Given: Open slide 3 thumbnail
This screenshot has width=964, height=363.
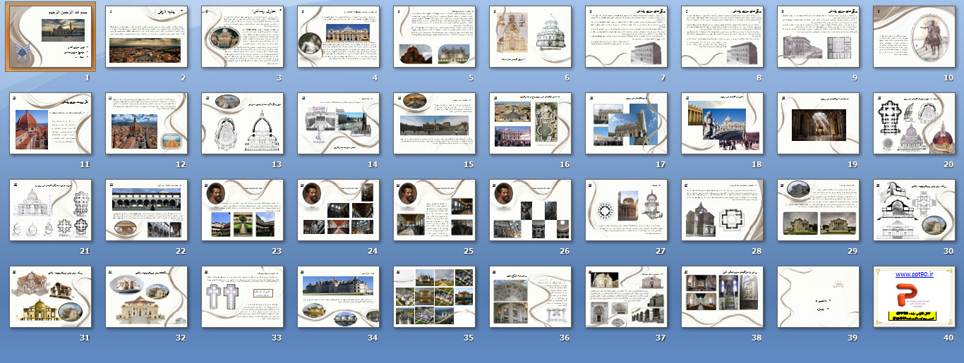Looking at the screenshot, I should point(242,37).
